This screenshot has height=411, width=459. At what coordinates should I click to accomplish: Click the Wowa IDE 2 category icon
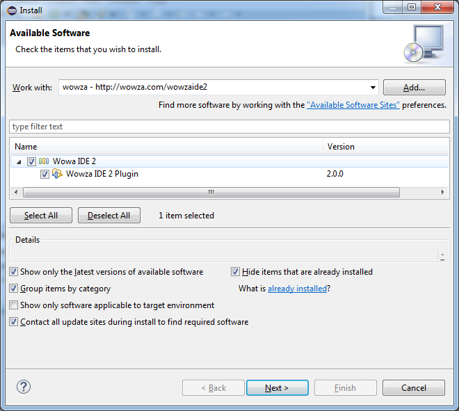[44, 161]
